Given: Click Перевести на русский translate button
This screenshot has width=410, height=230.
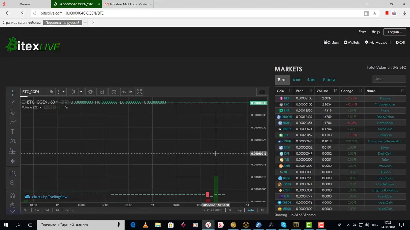Looking at the screenshot, I should [x=62, y=23].
